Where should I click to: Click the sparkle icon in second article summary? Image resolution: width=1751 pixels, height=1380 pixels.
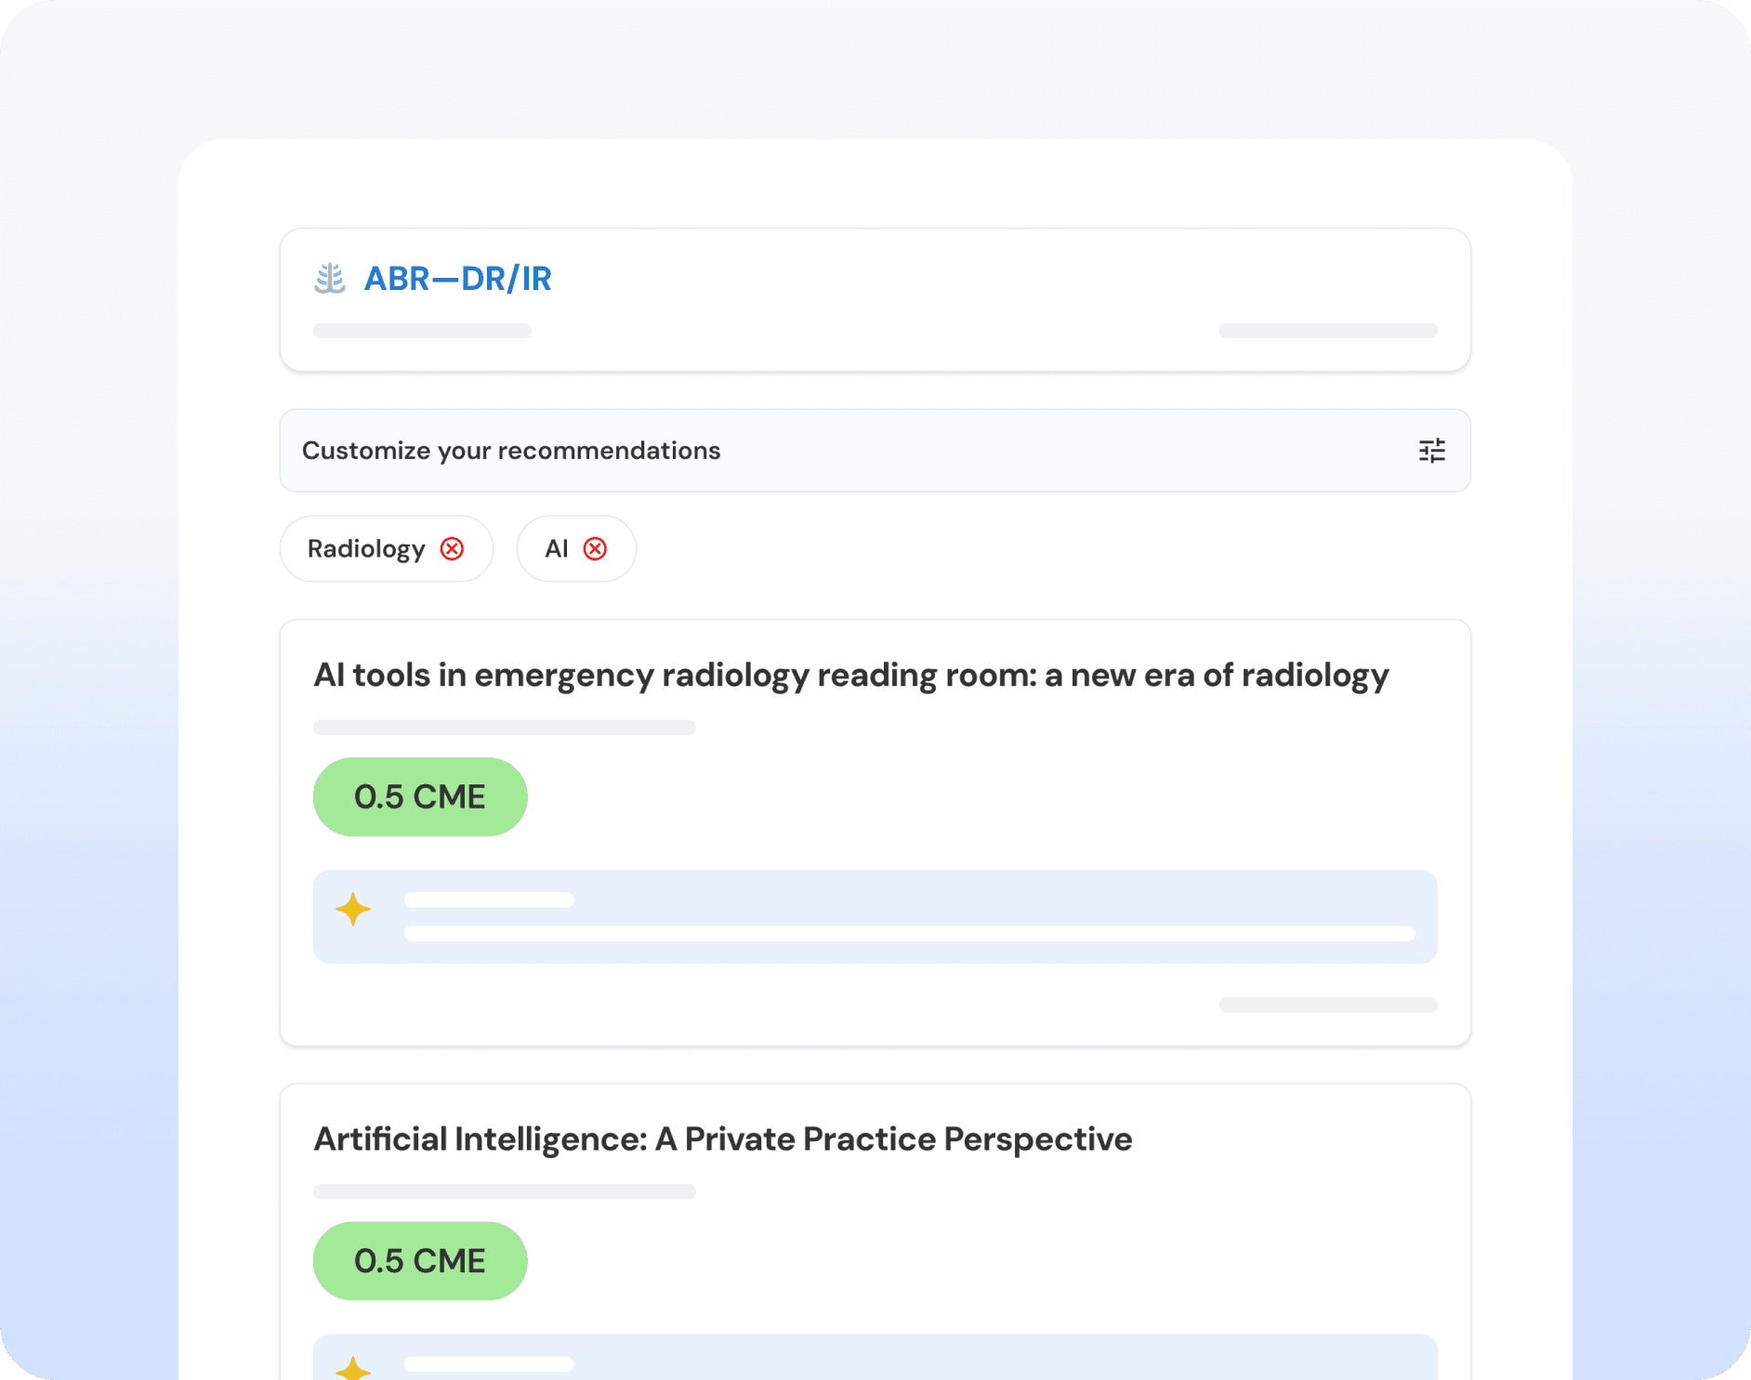coord(353,1369)
